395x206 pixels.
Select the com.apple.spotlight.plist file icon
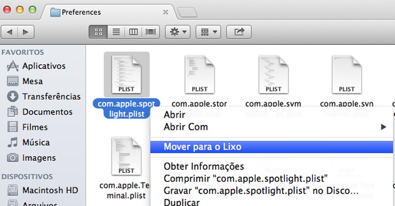pos(126,75)
